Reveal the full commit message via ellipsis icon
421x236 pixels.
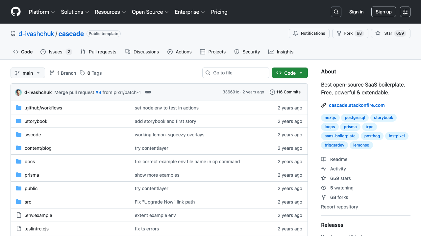(x=148, y=92)
